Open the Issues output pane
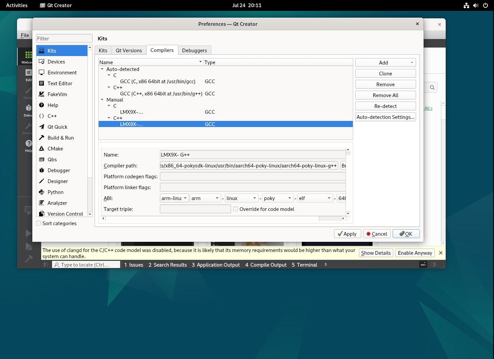The image size is (494, 359). tap(134, 265)
